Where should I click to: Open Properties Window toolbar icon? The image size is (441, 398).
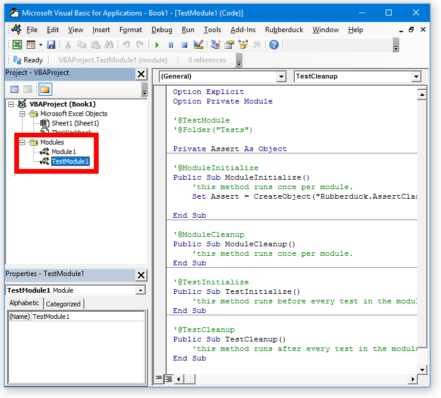229,45
